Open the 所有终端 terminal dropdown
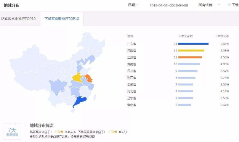The width and height of the screenshot is (239, 142). pyautogui.click(x=209, y=5)
